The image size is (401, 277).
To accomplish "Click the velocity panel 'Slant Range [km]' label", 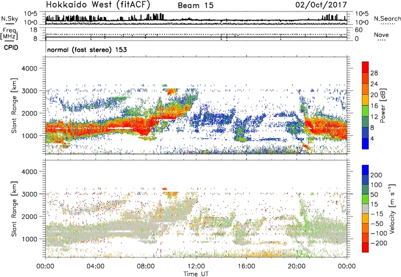I will pos(14,208).
